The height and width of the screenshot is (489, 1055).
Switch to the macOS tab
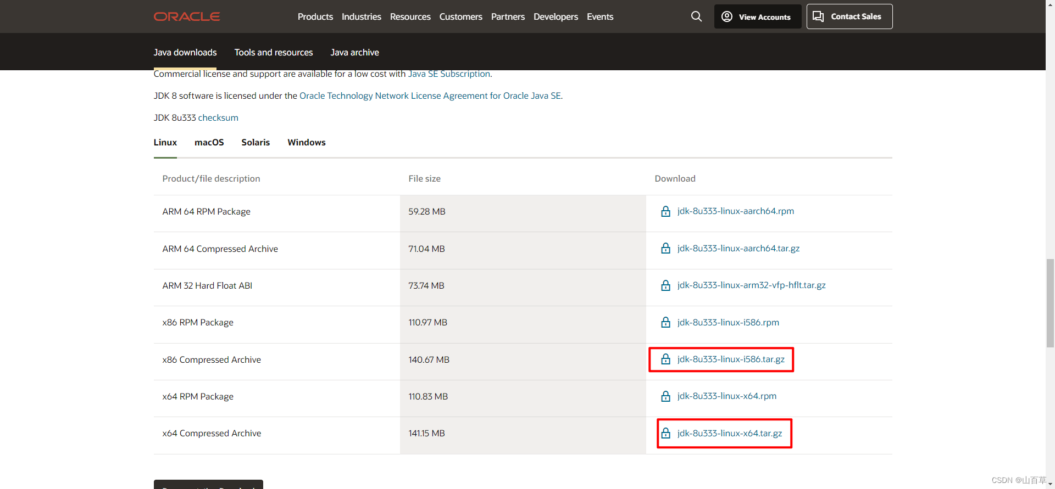click(209, 142)
